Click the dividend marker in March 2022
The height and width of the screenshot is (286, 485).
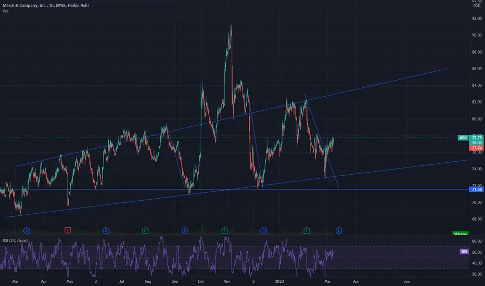339,231
